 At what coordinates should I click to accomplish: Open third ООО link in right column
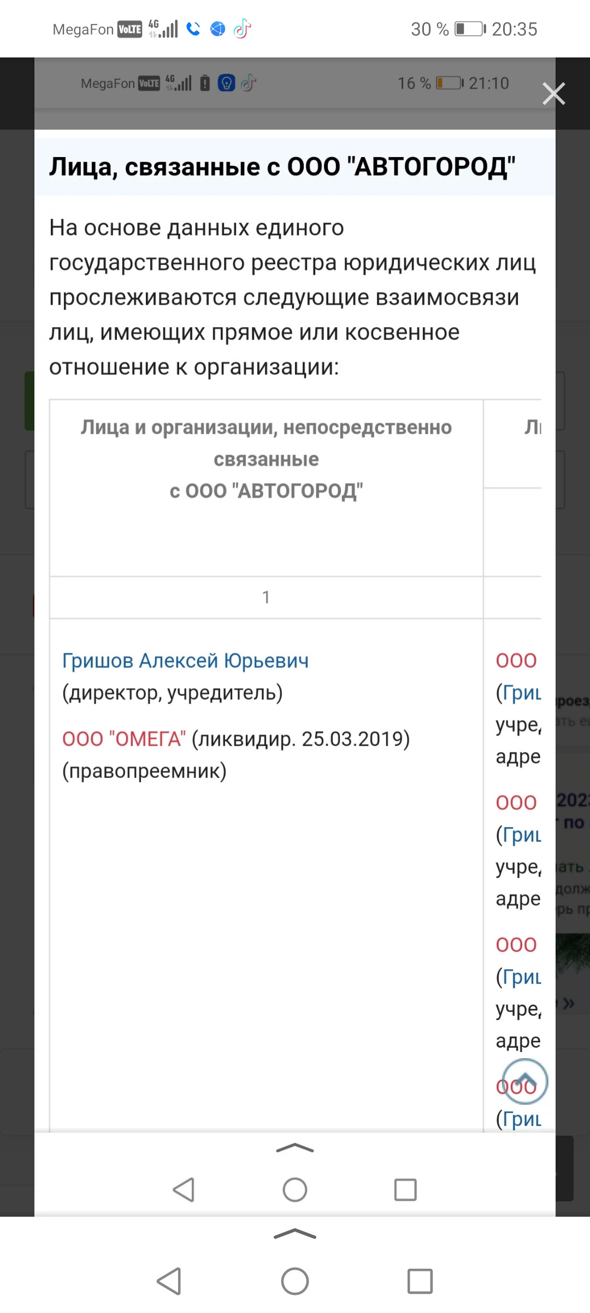click(x=516, y=944)
